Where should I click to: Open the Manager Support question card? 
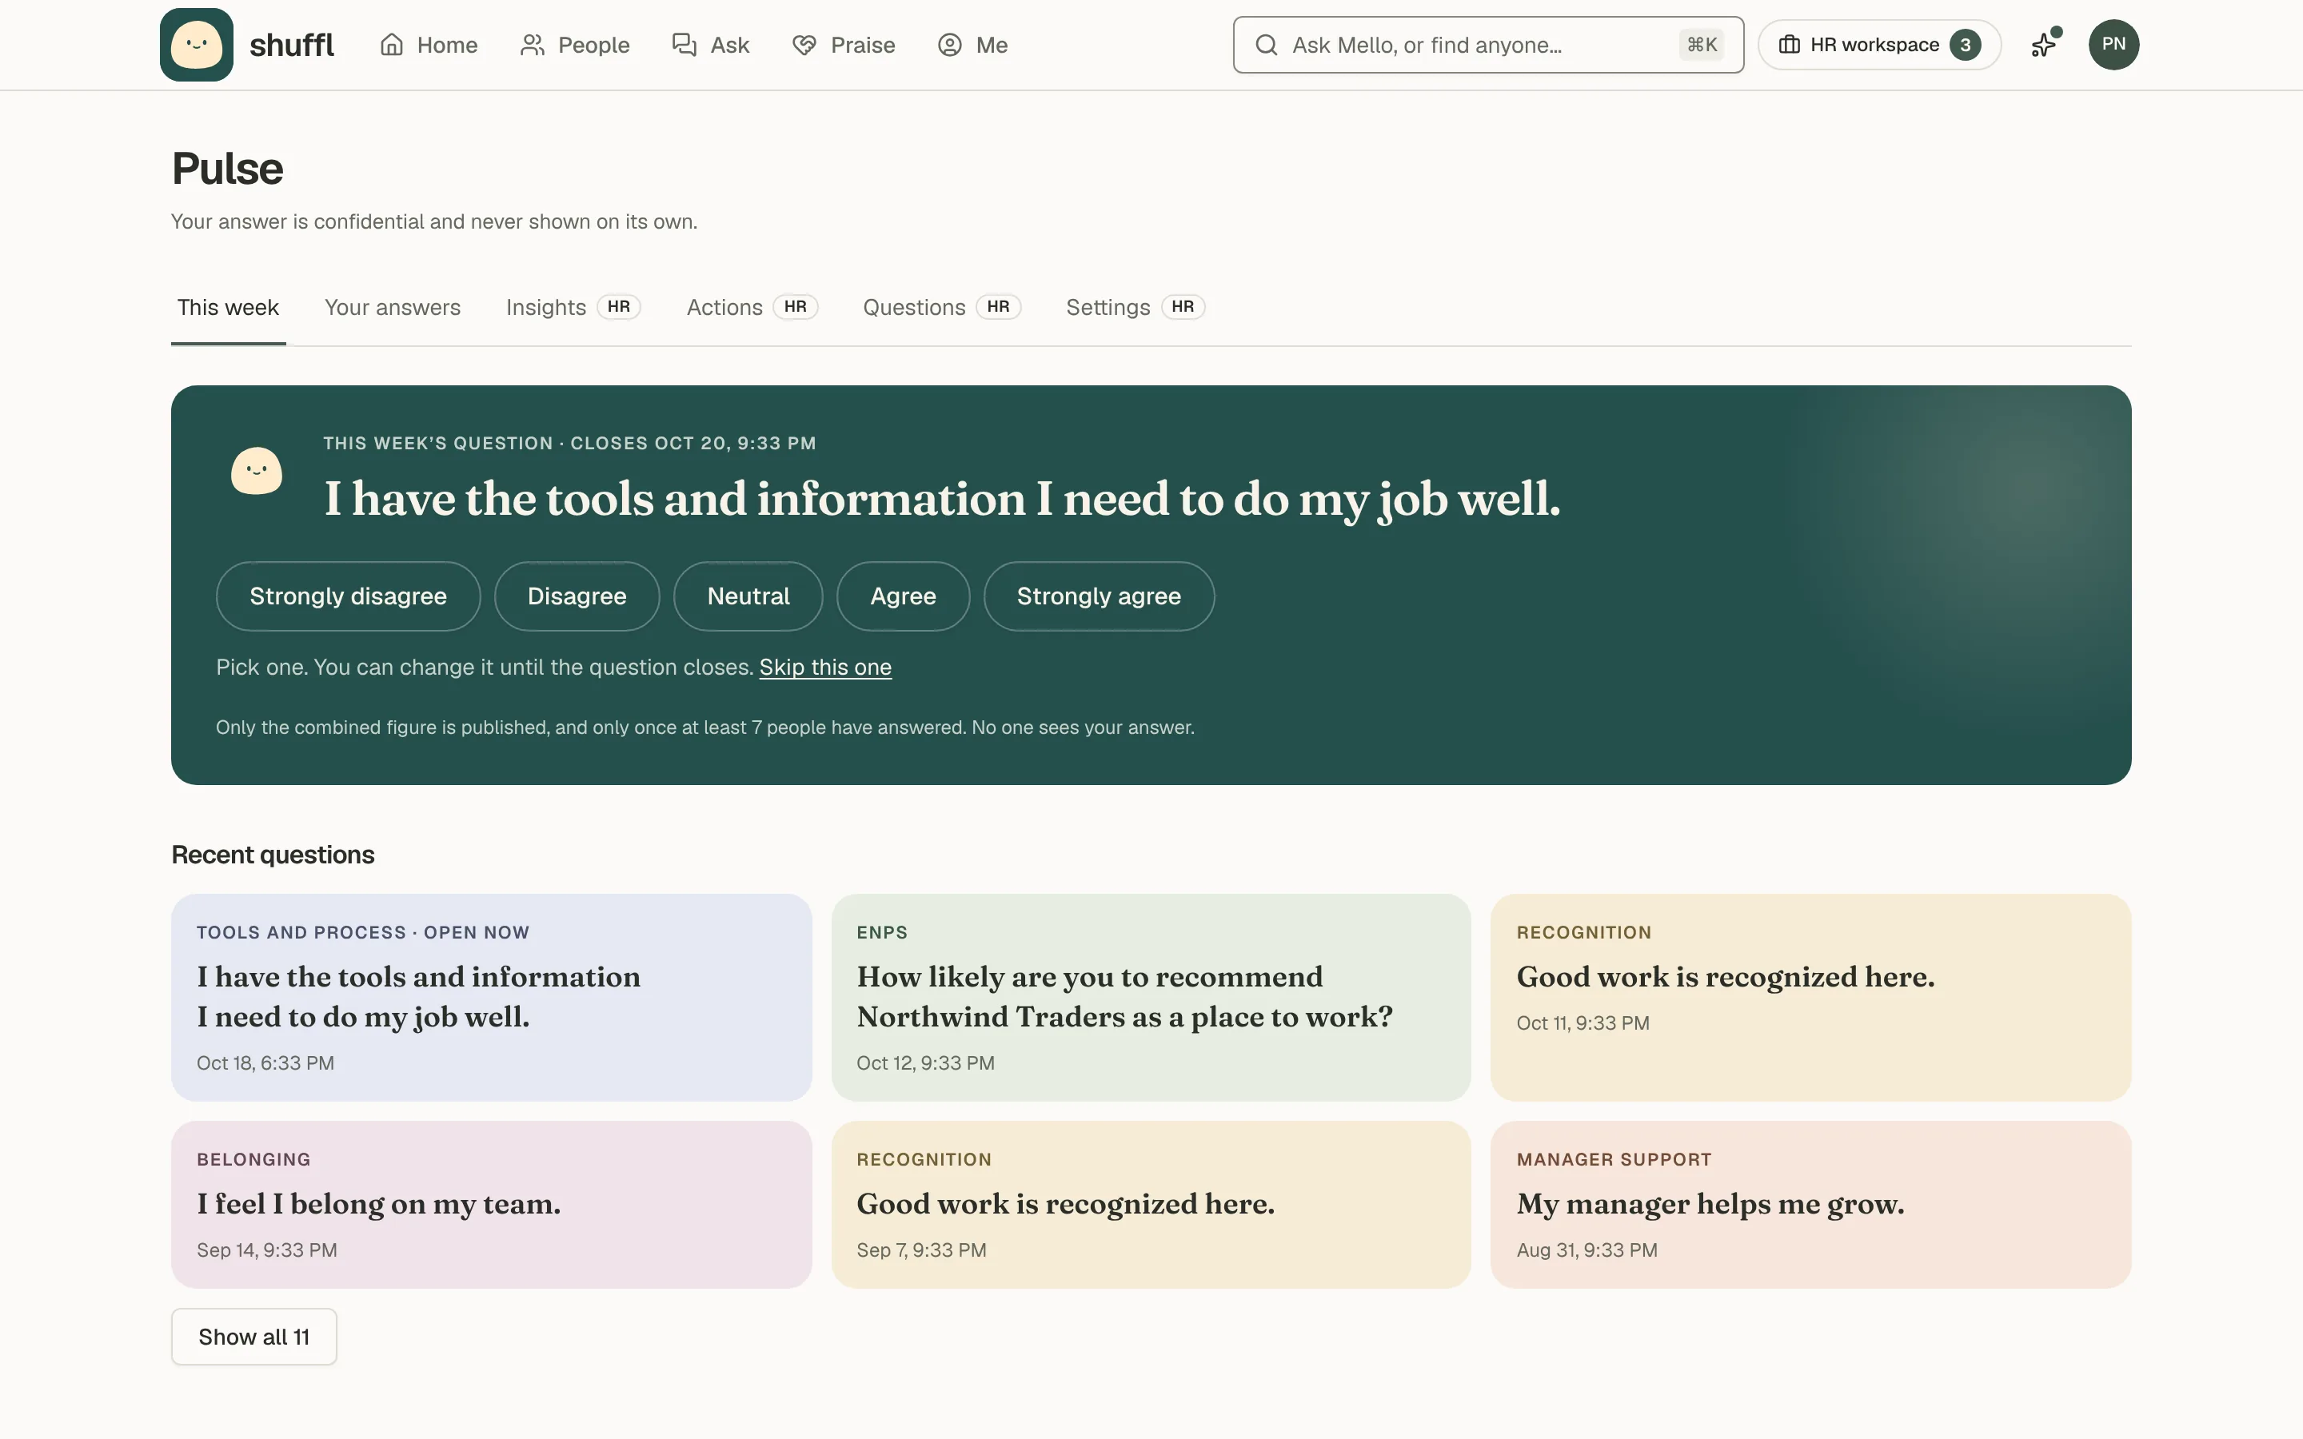click(x=1810, y=1204)
